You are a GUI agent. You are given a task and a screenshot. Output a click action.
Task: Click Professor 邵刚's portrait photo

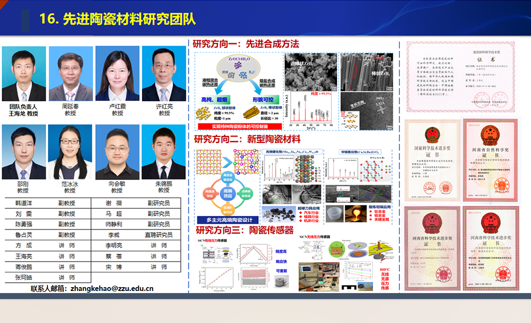point(24,152)
